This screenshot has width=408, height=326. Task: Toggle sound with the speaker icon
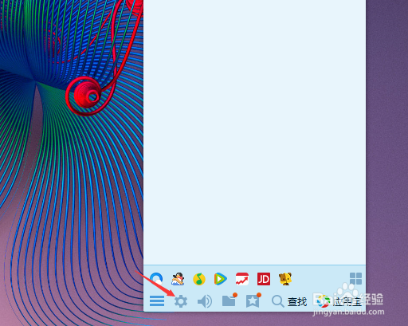coord(205,301)
